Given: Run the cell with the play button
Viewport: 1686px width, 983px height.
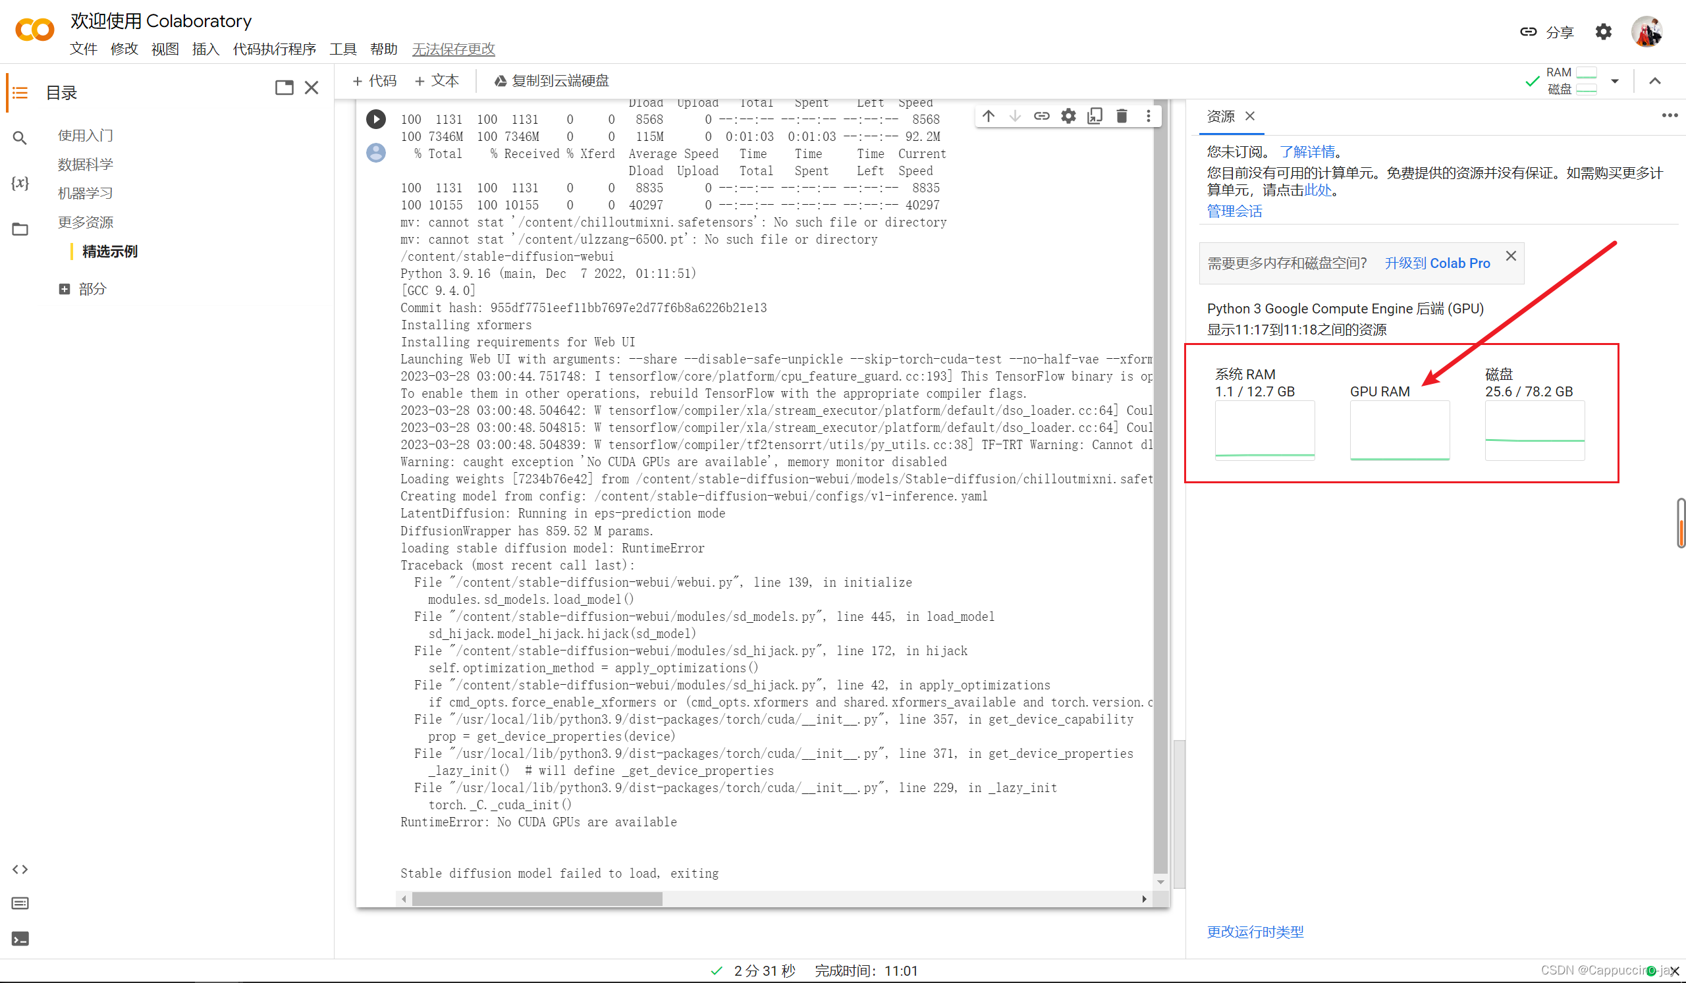Looking at the screenshot, I should 376,119.
